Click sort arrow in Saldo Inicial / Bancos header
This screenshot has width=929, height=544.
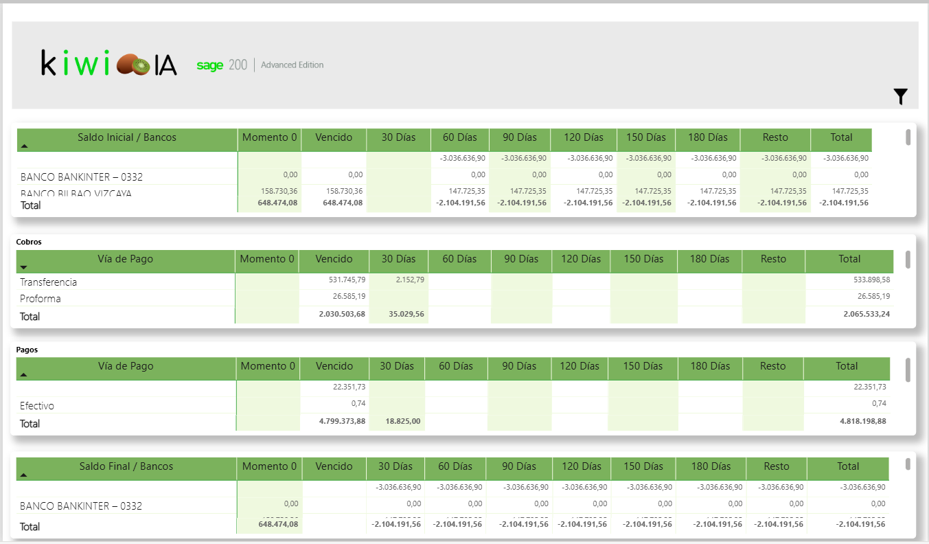(25, 146)
